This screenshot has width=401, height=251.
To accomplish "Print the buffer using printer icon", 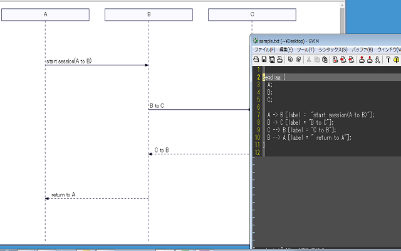I will click(280, 60).
